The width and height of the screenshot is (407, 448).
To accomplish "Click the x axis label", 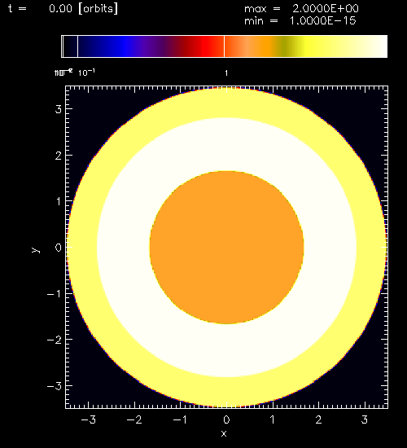I will 224,433.
